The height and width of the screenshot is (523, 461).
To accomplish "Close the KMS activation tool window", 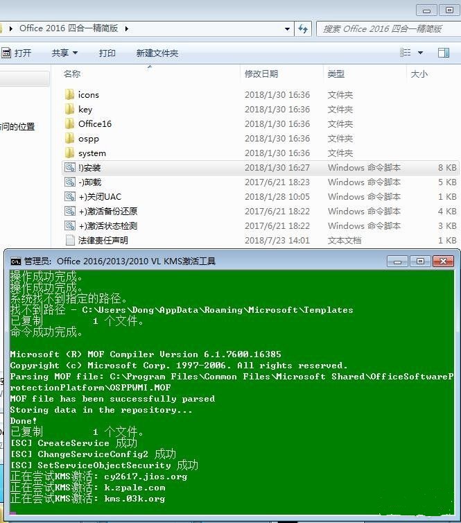I will click(443, 261).
